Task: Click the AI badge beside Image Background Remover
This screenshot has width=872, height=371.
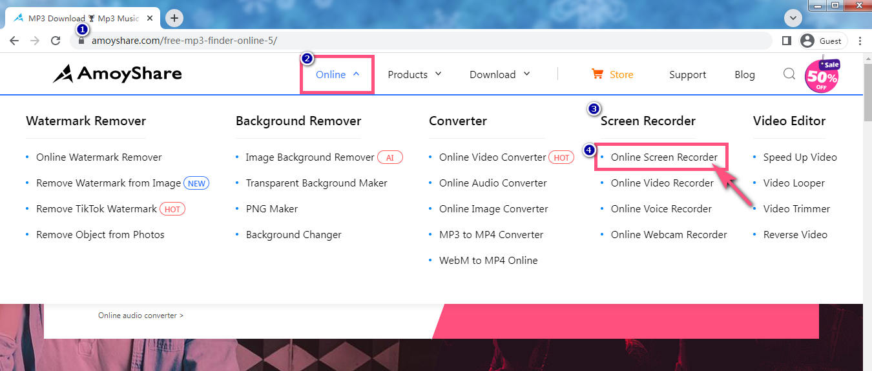Action: (390, 157)
